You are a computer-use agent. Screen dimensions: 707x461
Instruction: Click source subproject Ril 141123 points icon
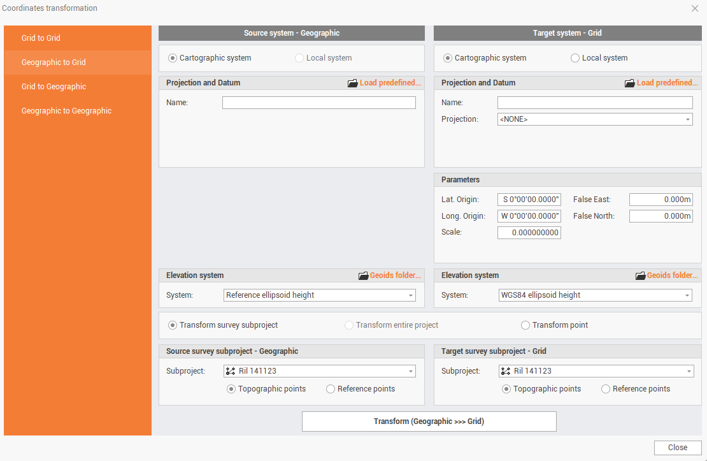(231, 371)
